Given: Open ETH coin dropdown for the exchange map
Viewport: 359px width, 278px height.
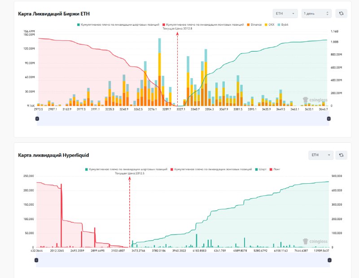Looking at the screenshot, I should point(285,13).
